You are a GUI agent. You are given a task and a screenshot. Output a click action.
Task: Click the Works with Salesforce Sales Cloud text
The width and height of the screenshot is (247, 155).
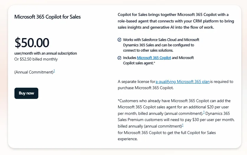161,40
